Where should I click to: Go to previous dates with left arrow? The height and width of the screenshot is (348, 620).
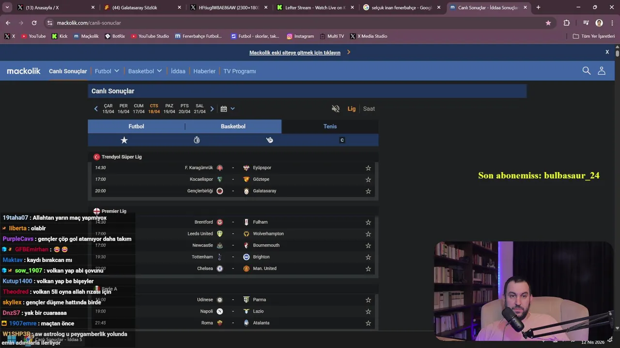96,109
